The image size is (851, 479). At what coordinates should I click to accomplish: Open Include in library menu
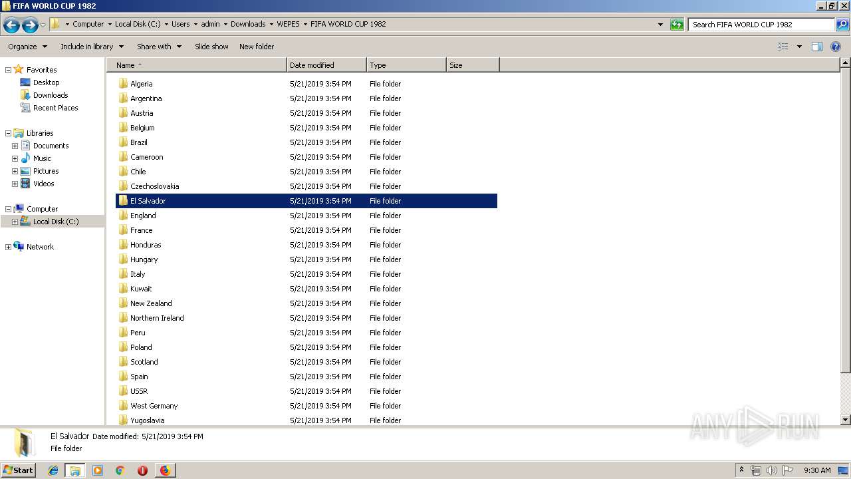point(92,47)
